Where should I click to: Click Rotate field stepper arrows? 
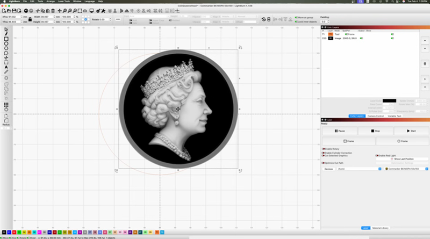pos(110,19)
